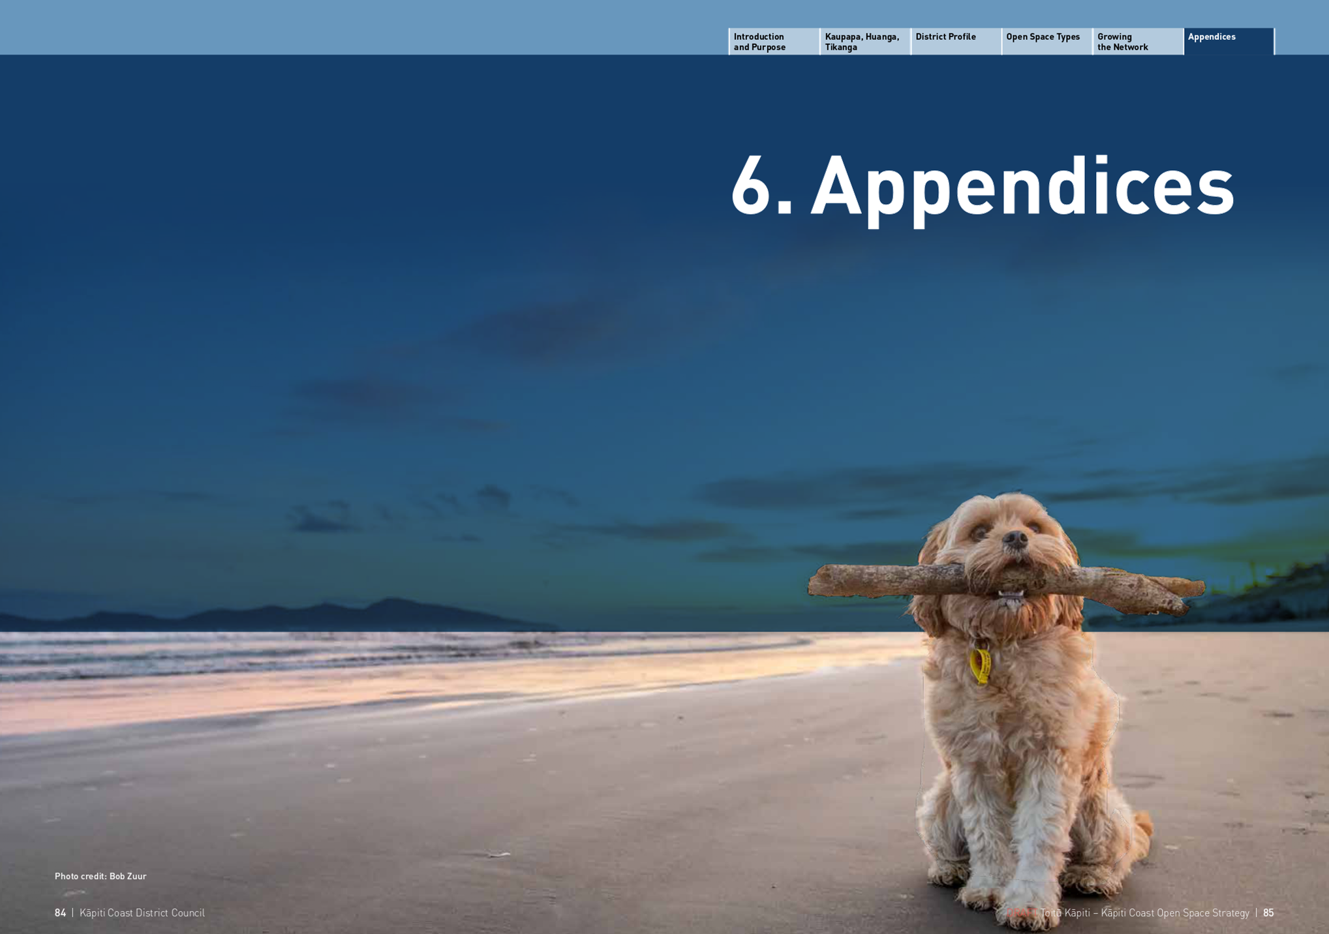The width and height of the screenshot is (1329, 934).
Task: Click 'Toitū Kāpiti – Kāpiti Coast Open Space Strategy' footer
Action: [1144, 912]
